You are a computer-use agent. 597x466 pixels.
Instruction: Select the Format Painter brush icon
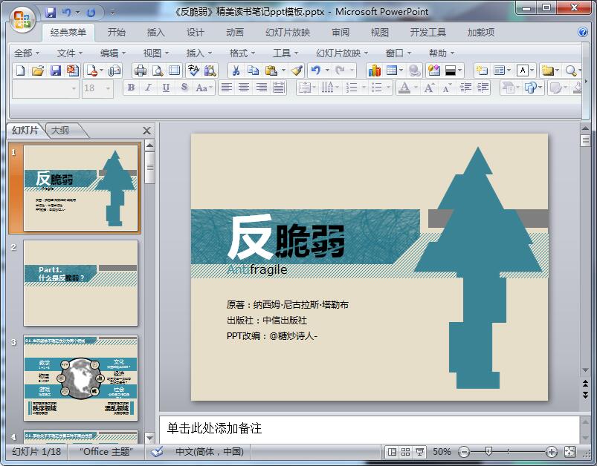pos(297,70)
